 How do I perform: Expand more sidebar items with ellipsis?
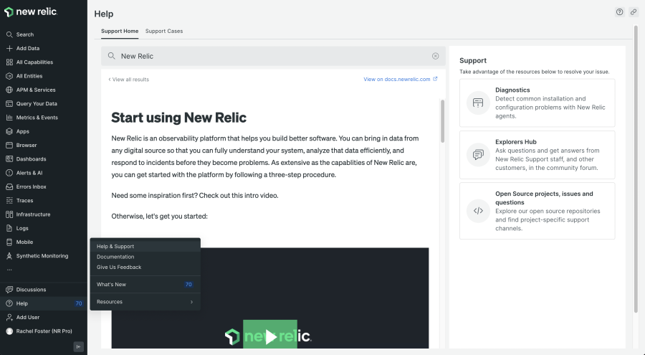click(x=9, y=270)
